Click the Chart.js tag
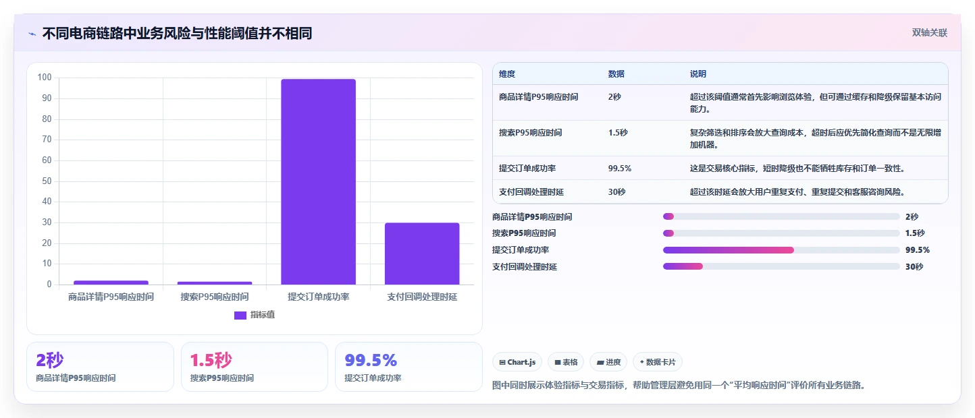 tap(517, 362)
